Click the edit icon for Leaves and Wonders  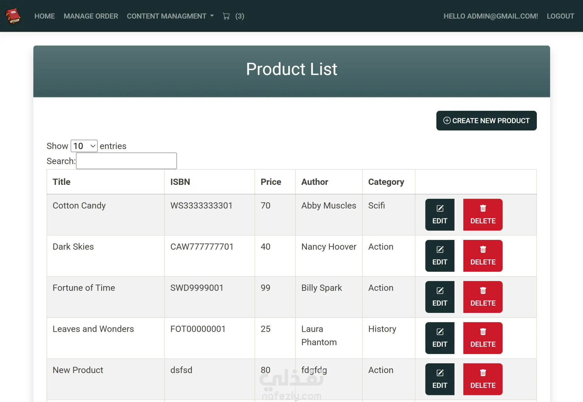pos(440,331)
